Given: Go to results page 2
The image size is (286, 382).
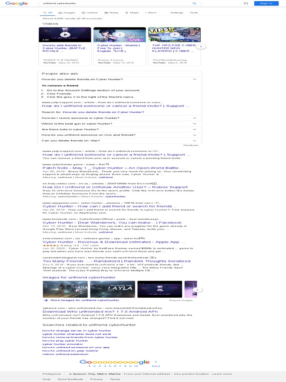Looking at the screenshot, I should (x=95, y=366).
